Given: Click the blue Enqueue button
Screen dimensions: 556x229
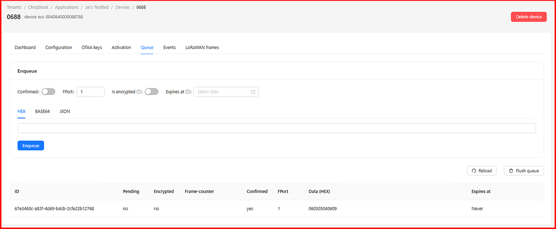Looking at the screenshot, I should (31, 145).
